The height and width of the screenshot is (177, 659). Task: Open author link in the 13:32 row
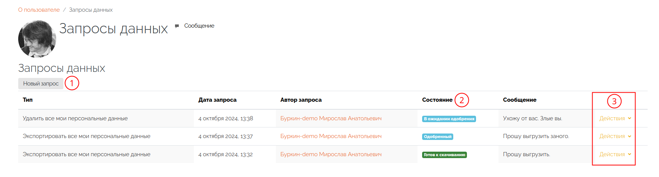click(x=331, y=154)
